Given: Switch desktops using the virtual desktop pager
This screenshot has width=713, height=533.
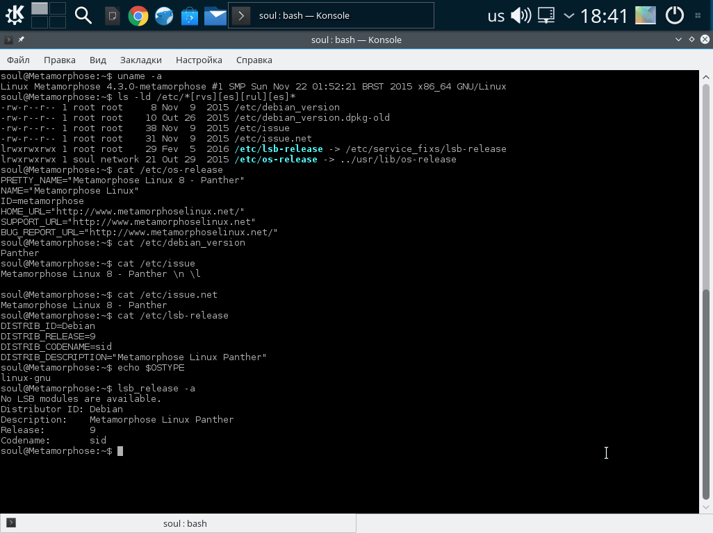Looking at the screenshot, I should (x=48, y=15).
